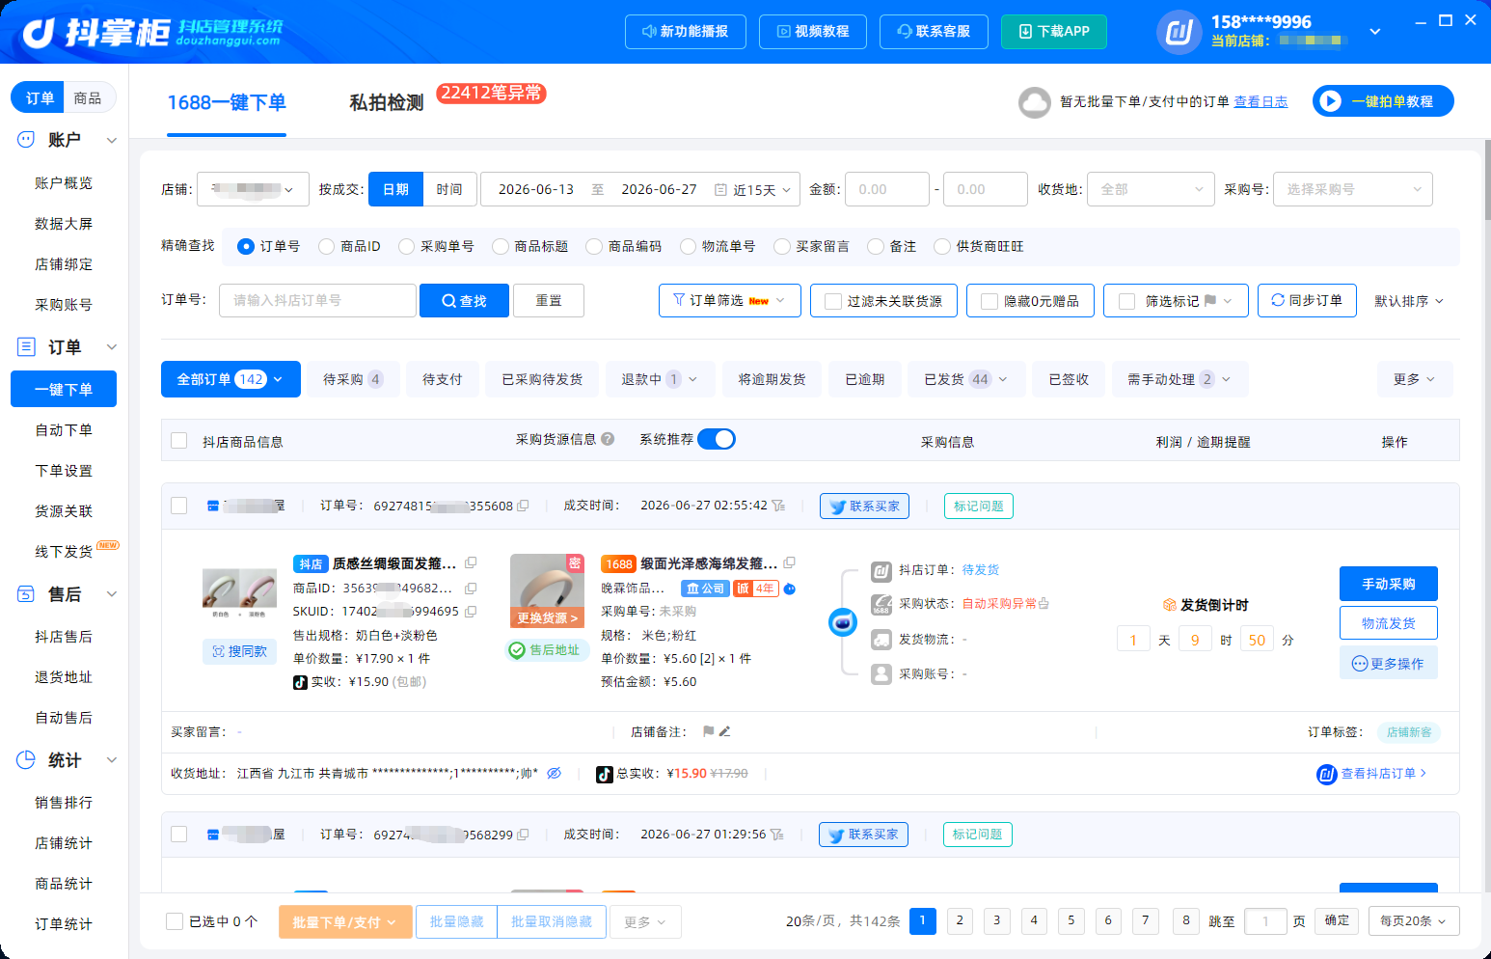The image size is (1491, 959).
Task: Switch to 商品 tab in sidebar
Action: point(88,97)
